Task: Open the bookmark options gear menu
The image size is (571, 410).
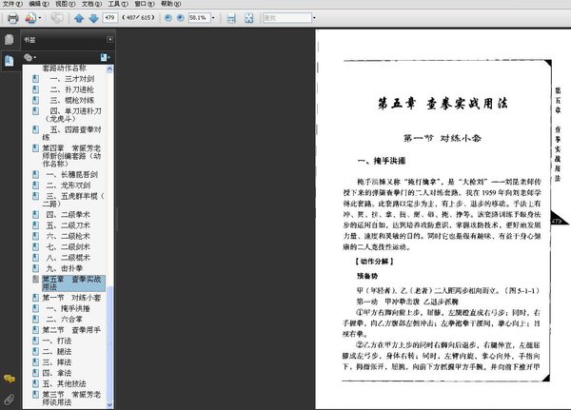Action: [30, 57]
